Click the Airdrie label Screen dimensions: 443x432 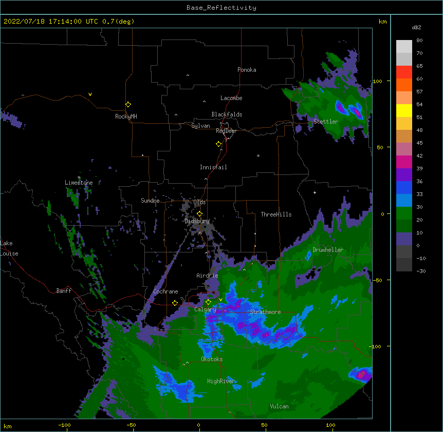click(208, 276)
